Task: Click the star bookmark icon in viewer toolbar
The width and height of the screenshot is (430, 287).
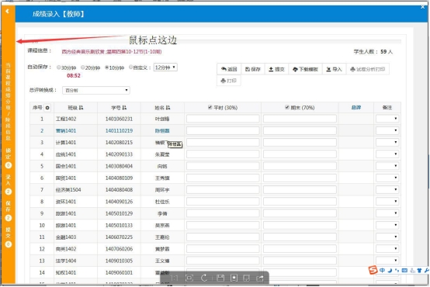Action: tap(234, 278)
